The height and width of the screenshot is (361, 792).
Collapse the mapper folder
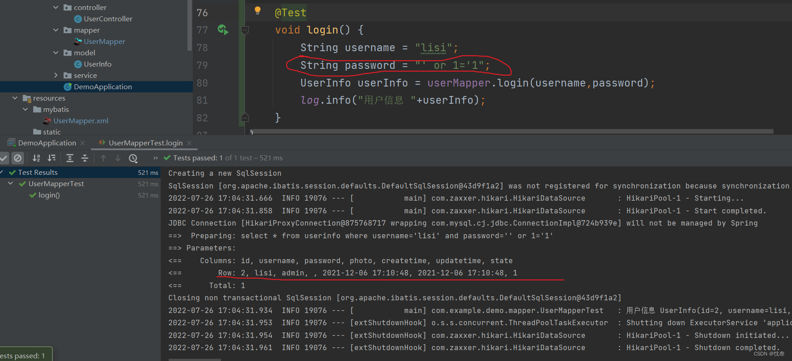(56, 30)
